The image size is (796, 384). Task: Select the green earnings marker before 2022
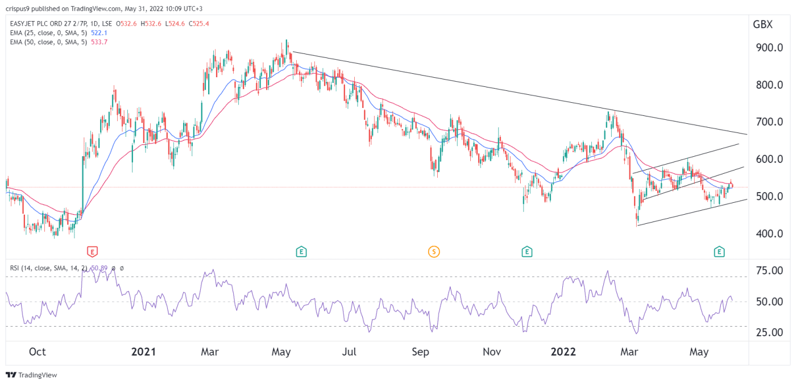[527, 251]
